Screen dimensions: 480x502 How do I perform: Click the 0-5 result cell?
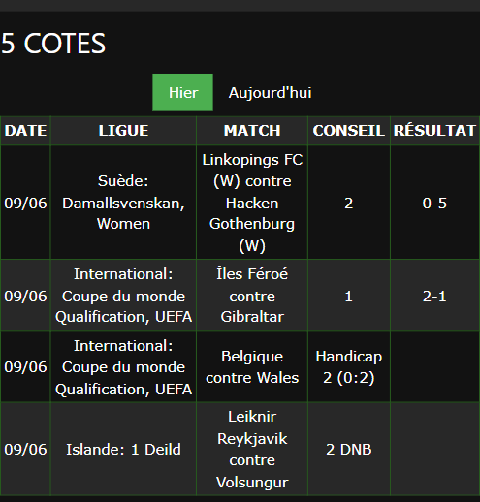434,203
